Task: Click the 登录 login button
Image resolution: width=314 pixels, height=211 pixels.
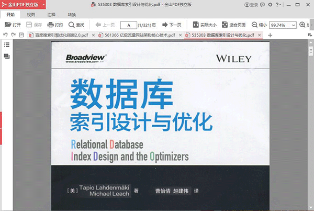Action: (x=251, y=5)
